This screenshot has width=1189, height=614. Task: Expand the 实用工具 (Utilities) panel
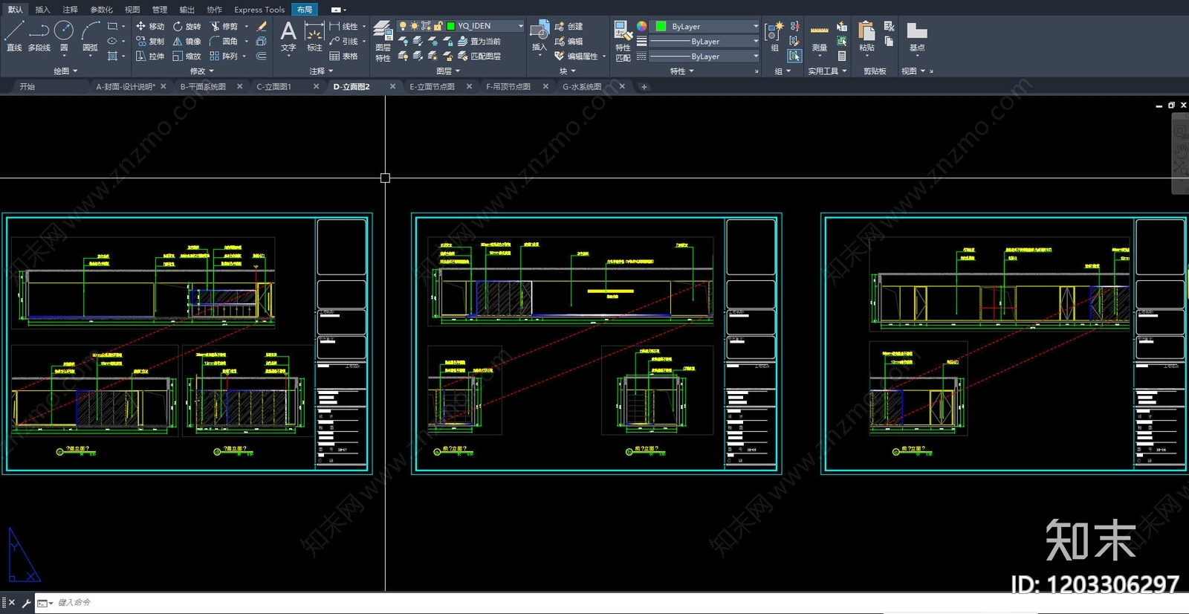(827, 71)
